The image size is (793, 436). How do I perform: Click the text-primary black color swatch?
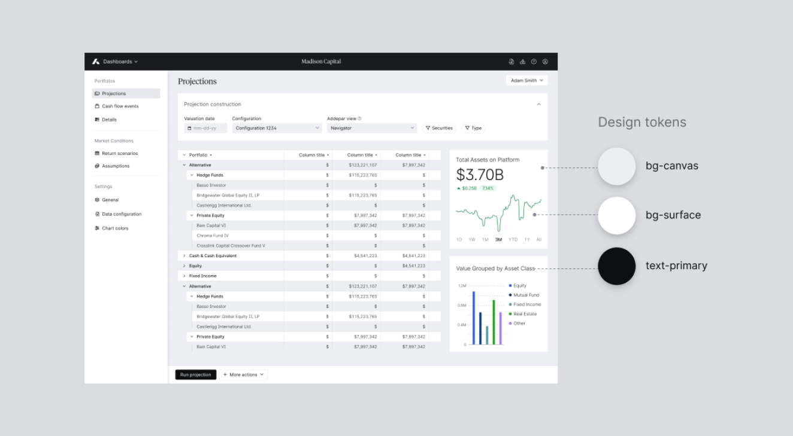point(616,266)
